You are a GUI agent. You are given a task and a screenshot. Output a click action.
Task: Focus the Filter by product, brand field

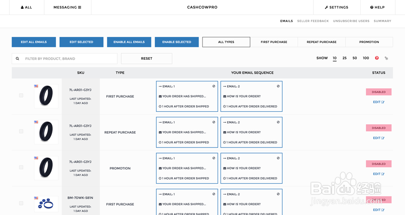pos(64,58)
